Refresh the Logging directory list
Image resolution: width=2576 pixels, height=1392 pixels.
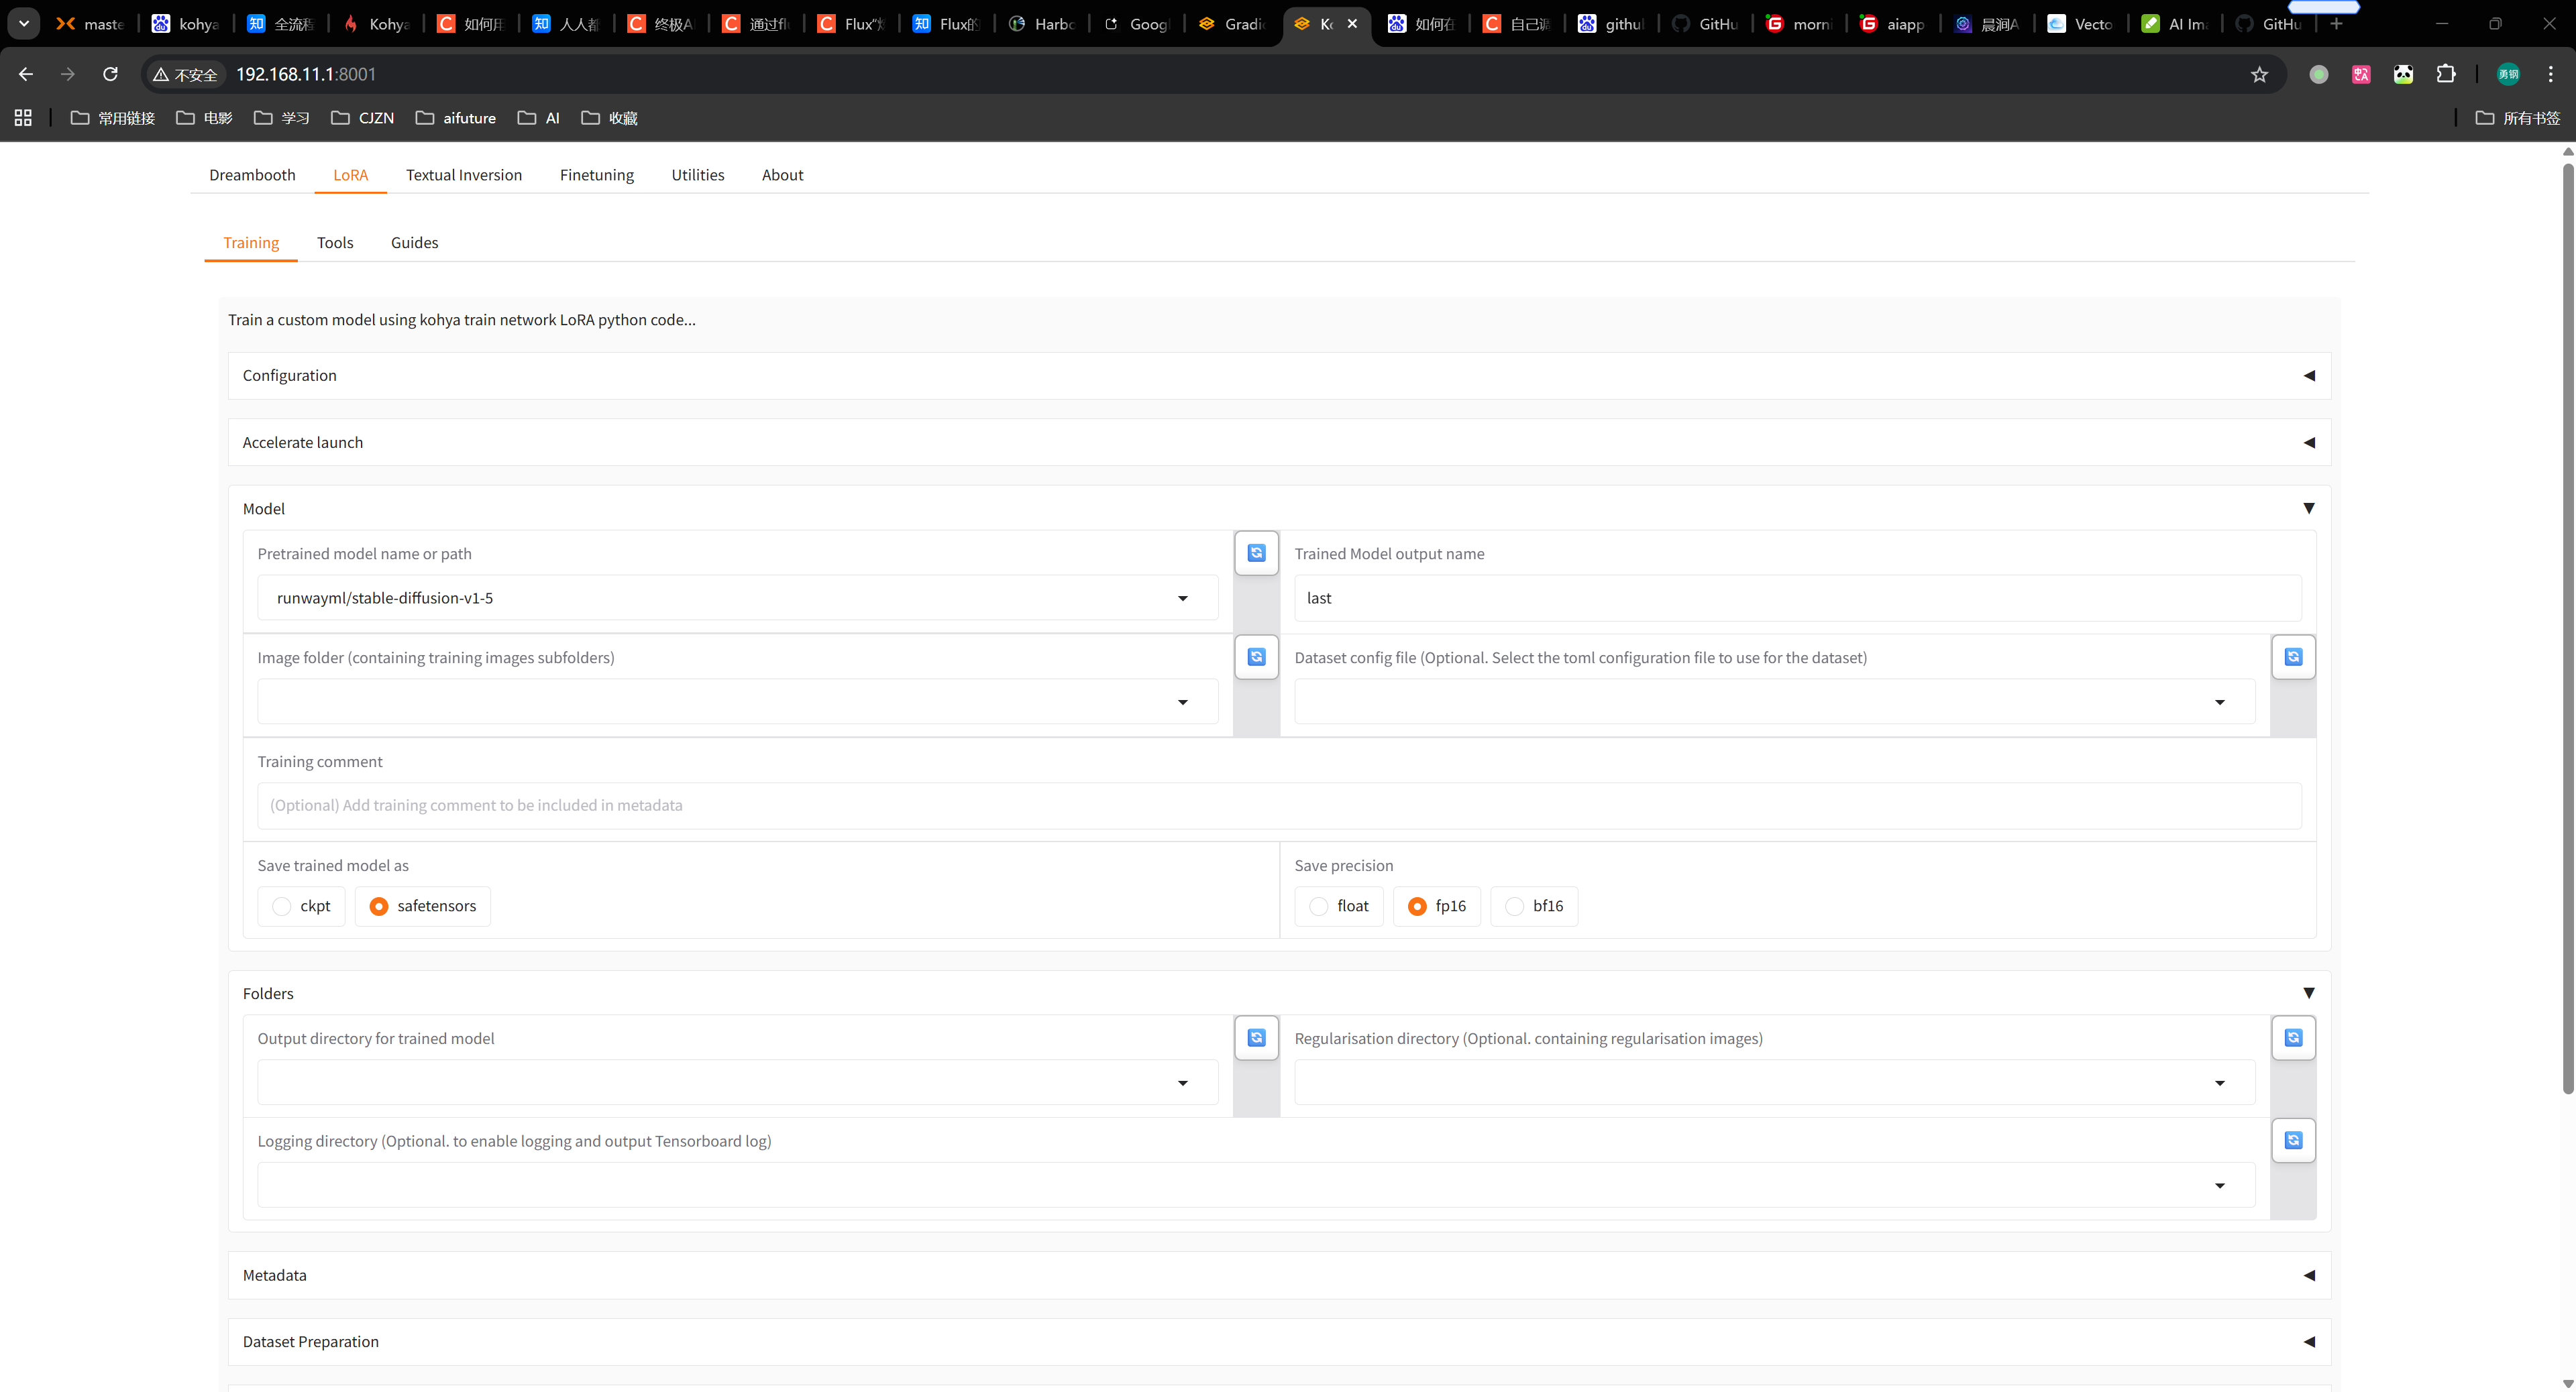click(x=2293, y=1140)
